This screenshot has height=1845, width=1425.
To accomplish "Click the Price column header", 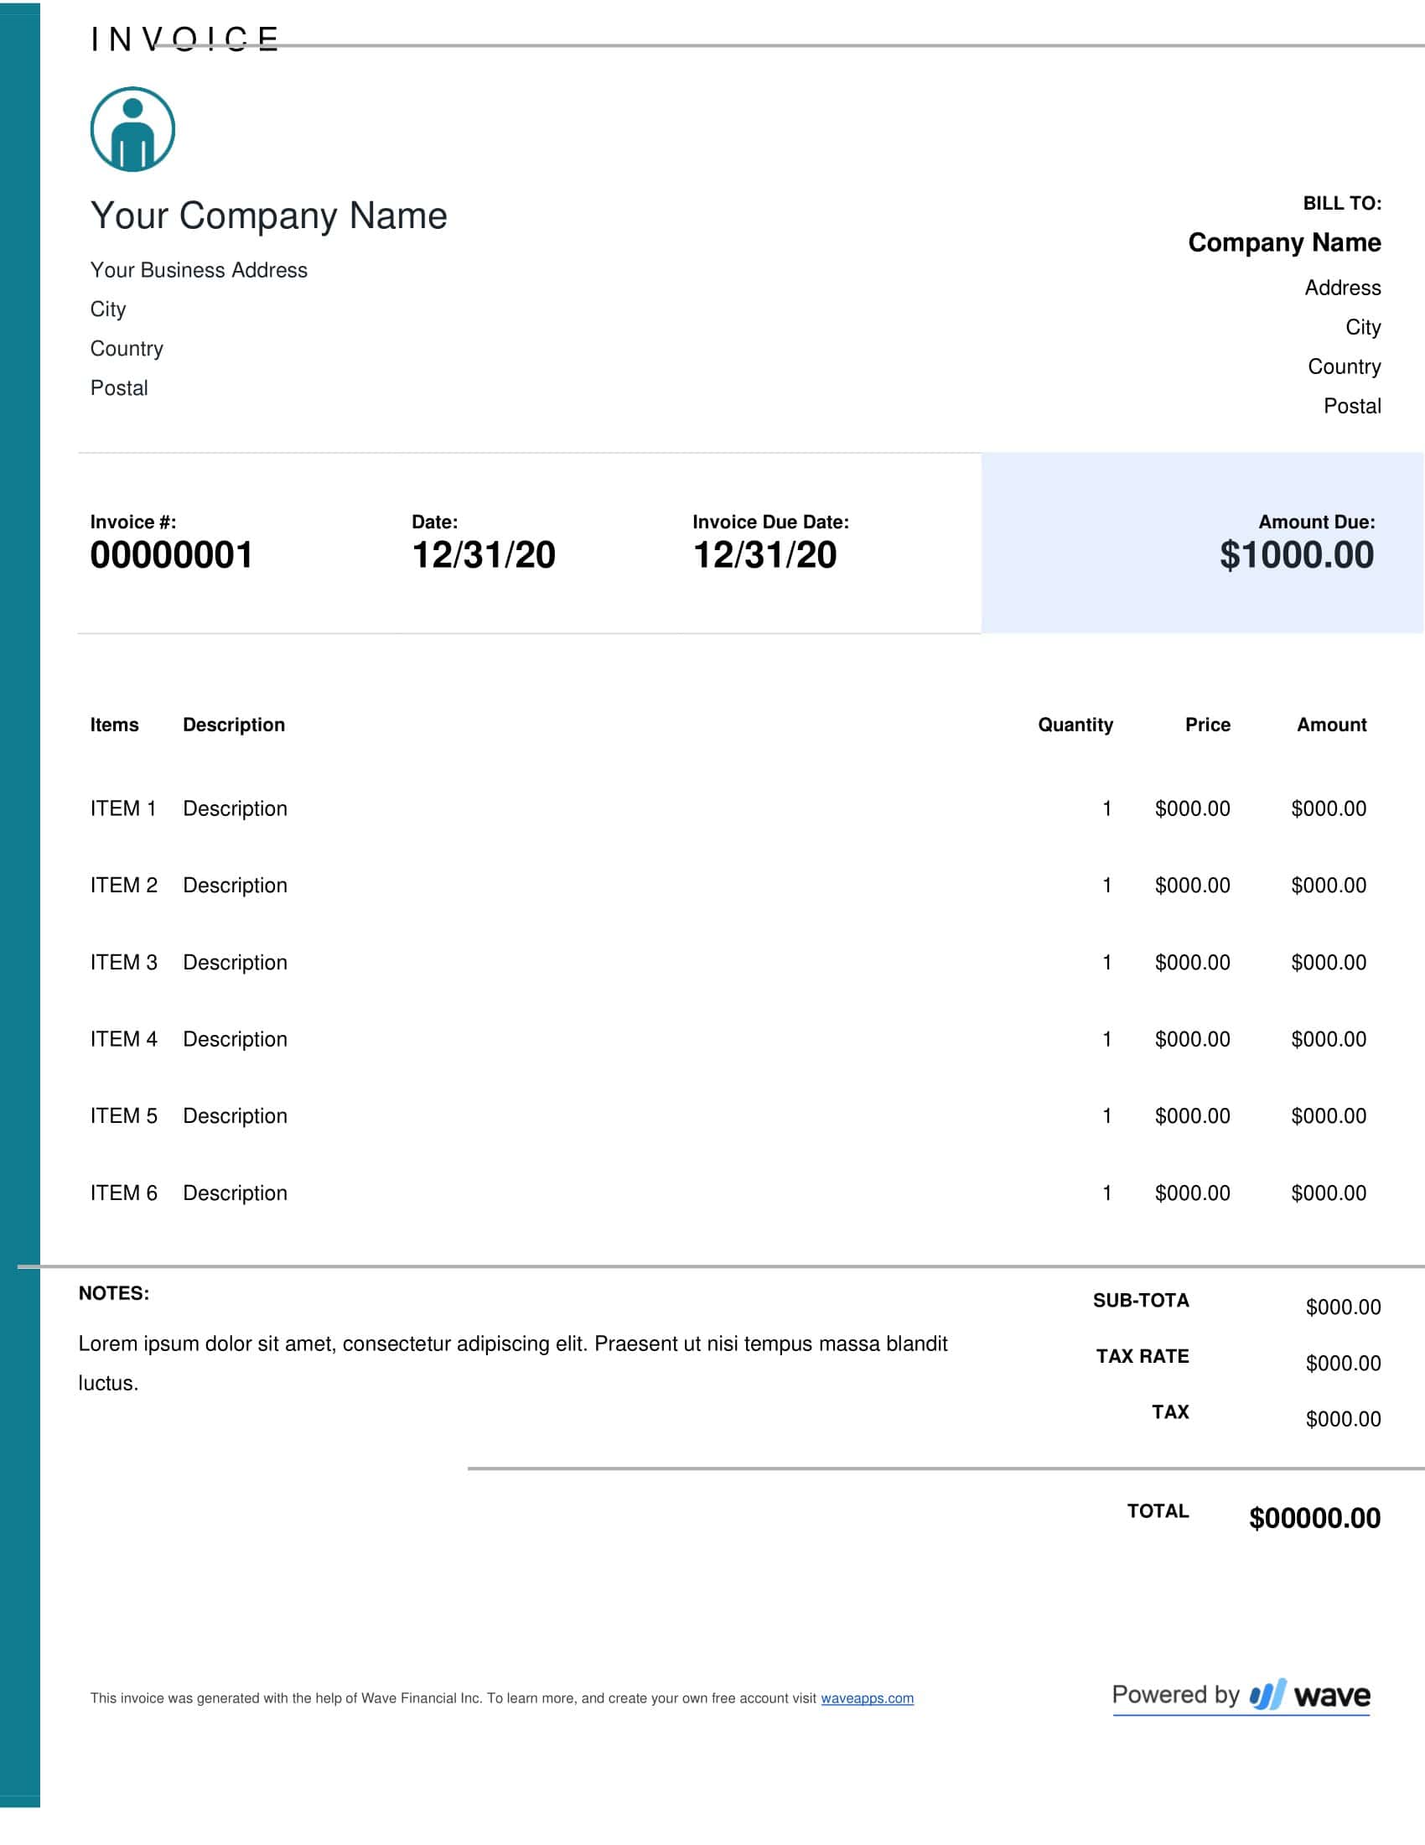I will click(x=1207, y=724).
